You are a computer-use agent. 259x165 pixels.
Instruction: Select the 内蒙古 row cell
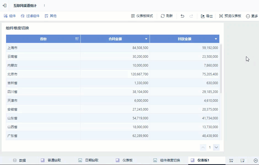tap(43, 65)
